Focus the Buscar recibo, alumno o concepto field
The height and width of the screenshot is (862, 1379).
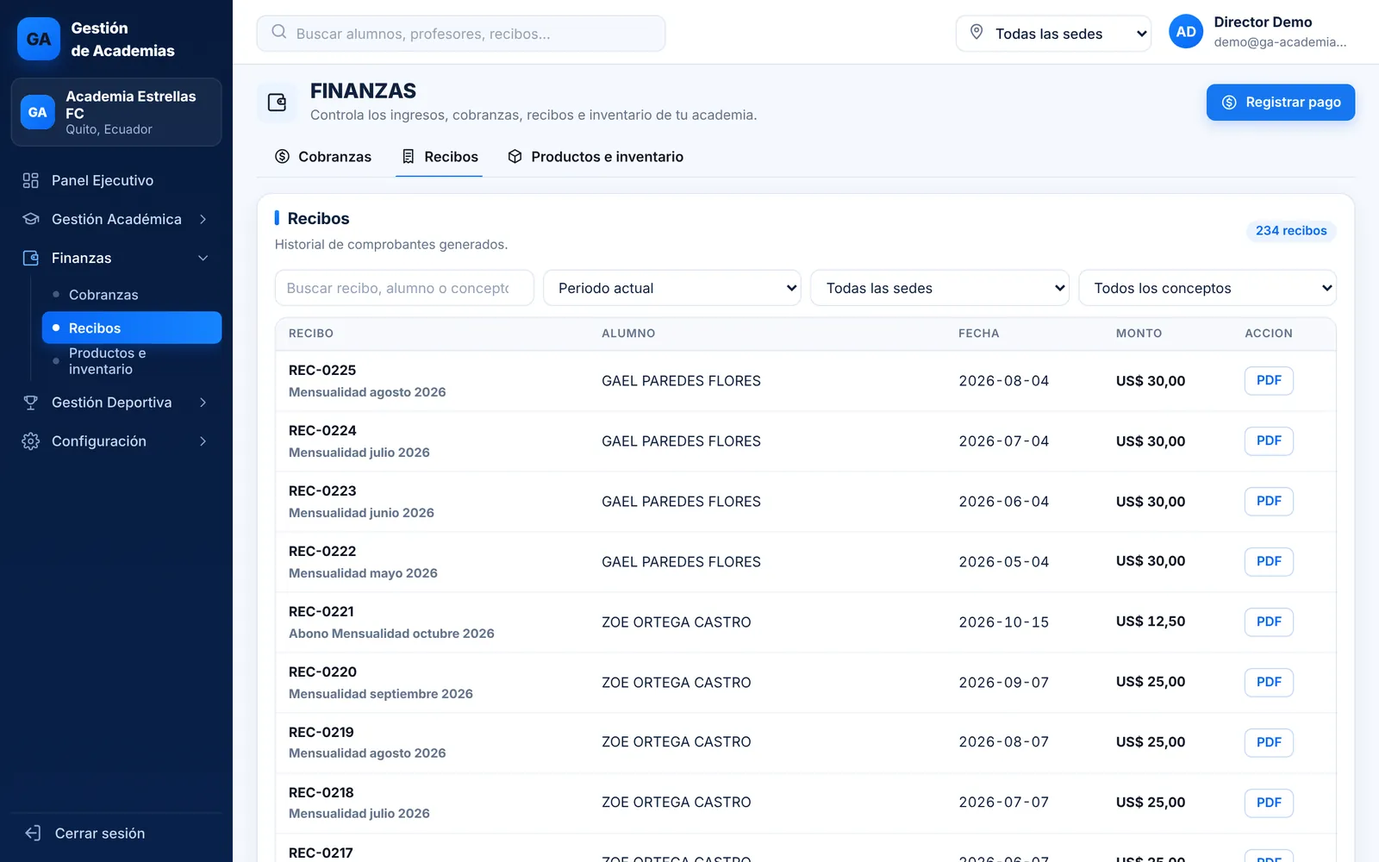click(404, 288)
